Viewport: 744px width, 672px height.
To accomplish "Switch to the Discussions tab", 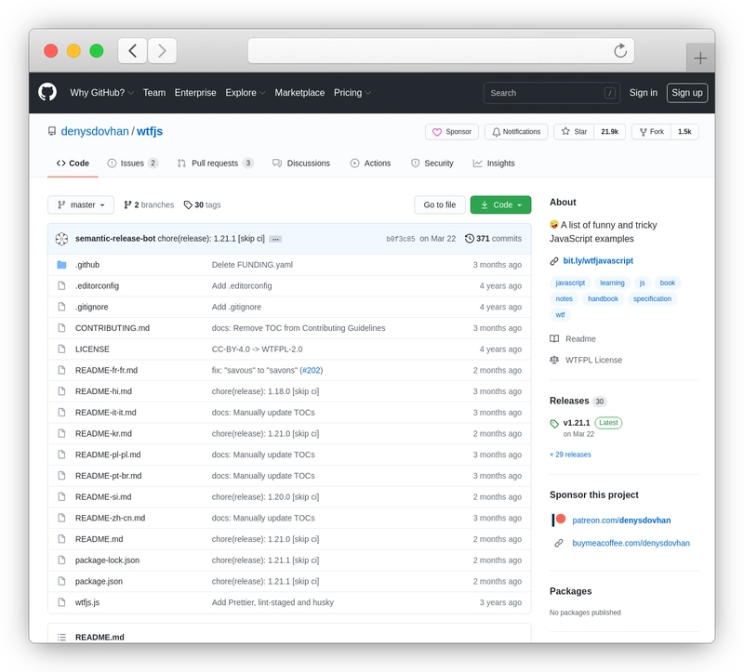I will (x=301, y=164).
